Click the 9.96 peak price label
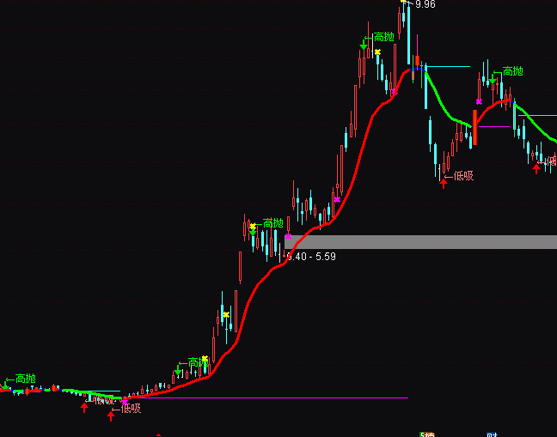This screenshot has height=437, width=557. [425, 5]
